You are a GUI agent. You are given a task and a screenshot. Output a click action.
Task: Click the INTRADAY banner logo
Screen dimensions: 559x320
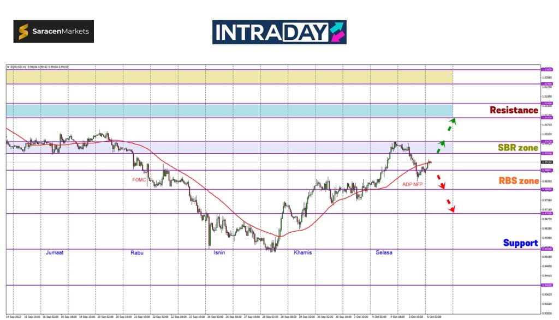point(279,32)
